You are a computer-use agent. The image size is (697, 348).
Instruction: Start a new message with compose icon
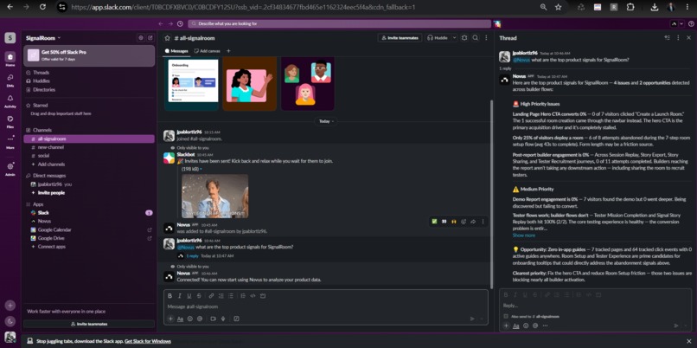150,38
